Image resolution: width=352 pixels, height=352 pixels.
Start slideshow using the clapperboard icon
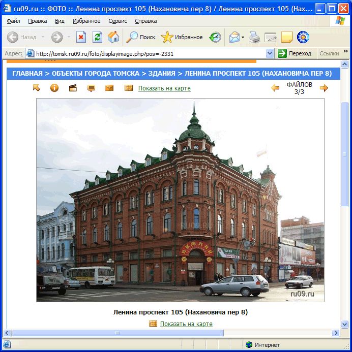pos(73,88)
